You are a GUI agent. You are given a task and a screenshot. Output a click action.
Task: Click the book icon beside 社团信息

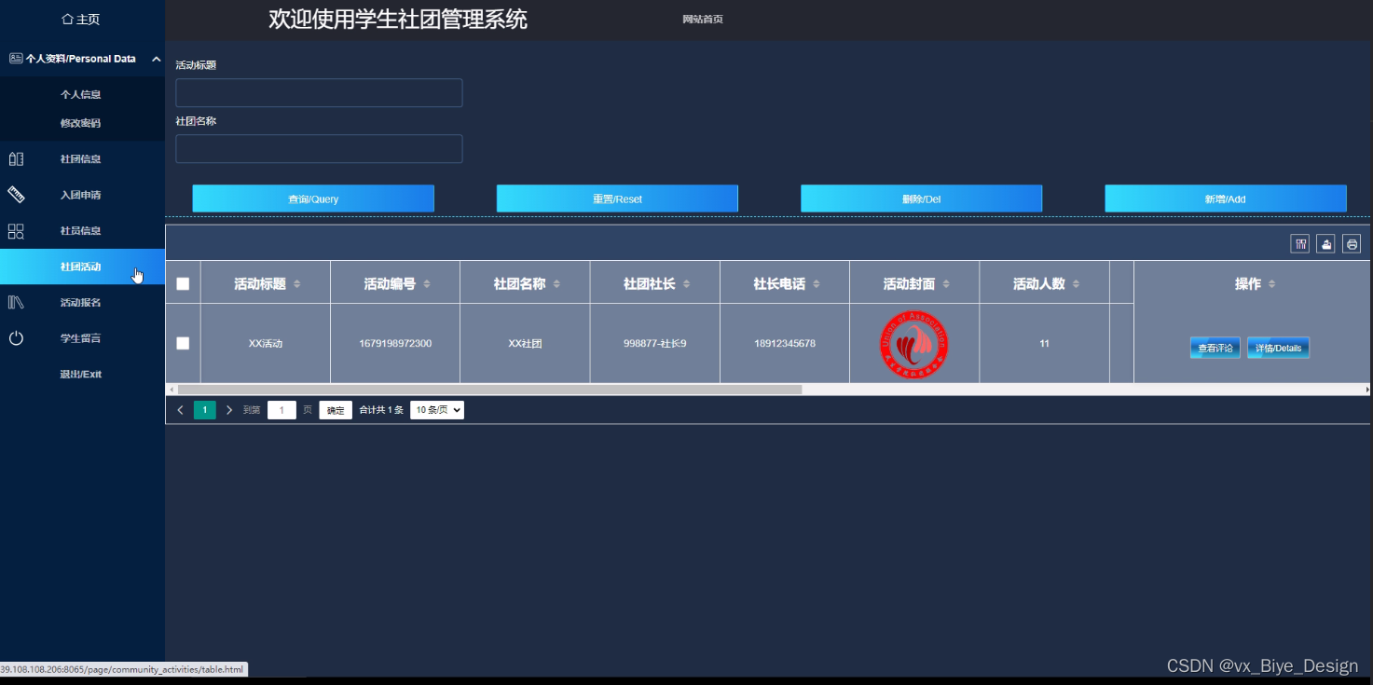16,159
